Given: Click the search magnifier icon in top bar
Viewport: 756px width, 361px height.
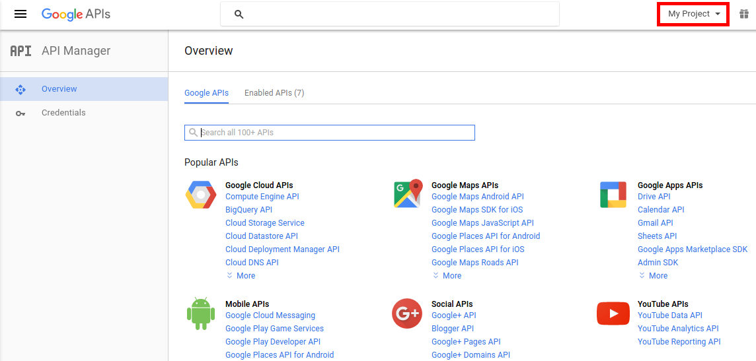Looking at the screenshot, I should click(x=239, y=15).
